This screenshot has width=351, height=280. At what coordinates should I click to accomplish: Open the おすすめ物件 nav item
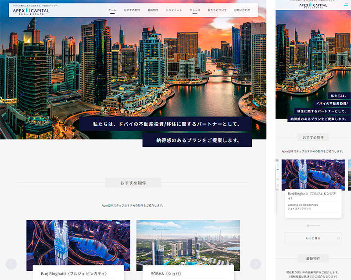132,10
